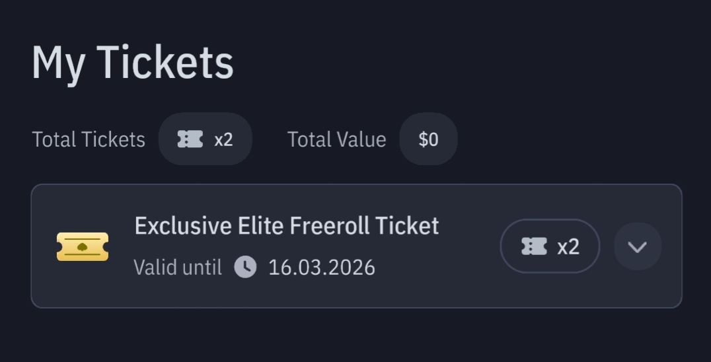Click the clock icon beside the expiry date

click(x=245, y=267)
